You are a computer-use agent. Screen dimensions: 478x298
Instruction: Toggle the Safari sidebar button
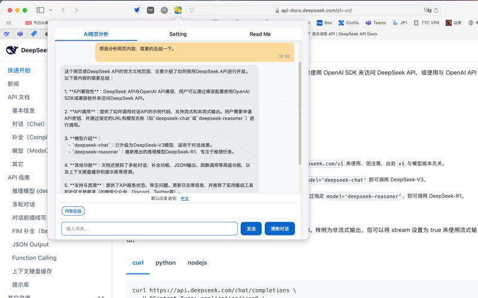pyautogui.click(x=40, y=10)
